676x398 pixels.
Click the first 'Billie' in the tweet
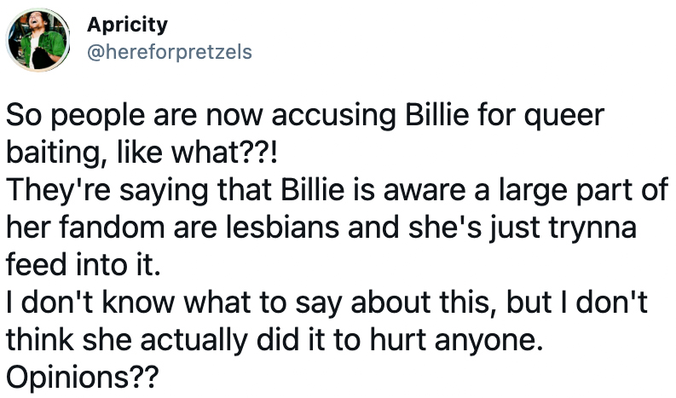[436, 115]
